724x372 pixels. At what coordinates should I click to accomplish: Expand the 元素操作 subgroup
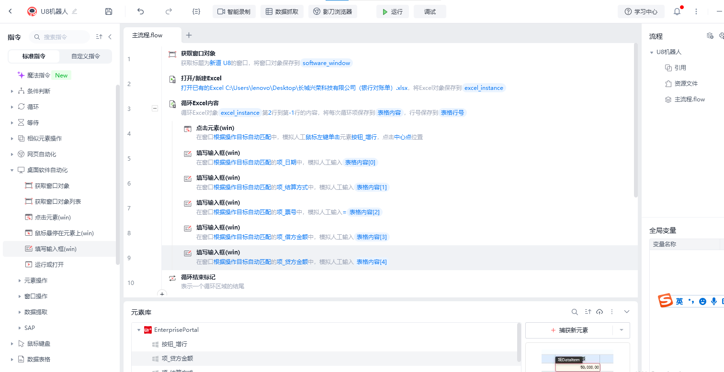(x=20, y=280)
